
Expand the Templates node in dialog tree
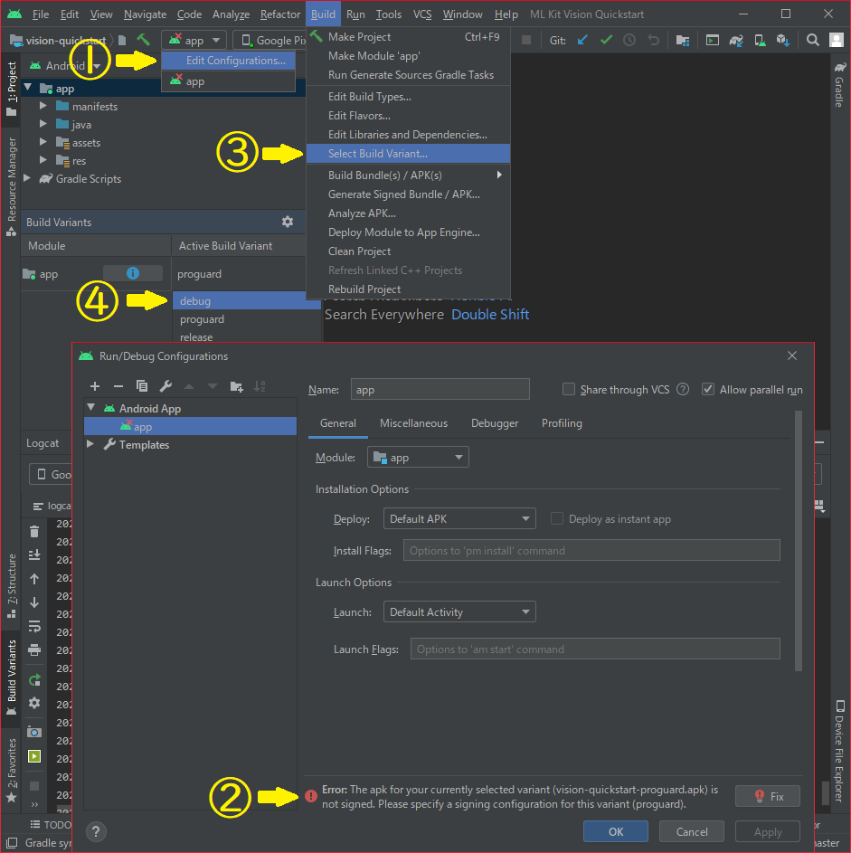[90, 444]
